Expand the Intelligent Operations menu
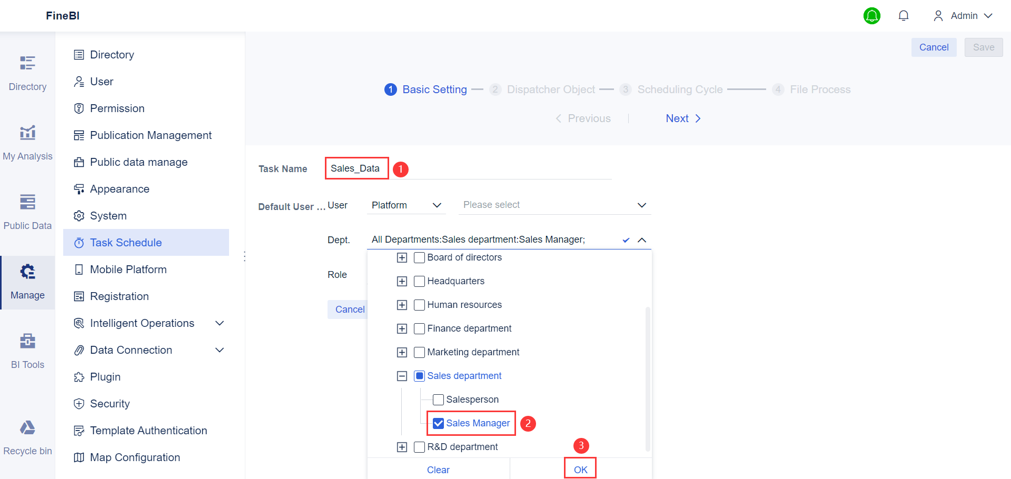1011x479 pixels. (142, 323)
